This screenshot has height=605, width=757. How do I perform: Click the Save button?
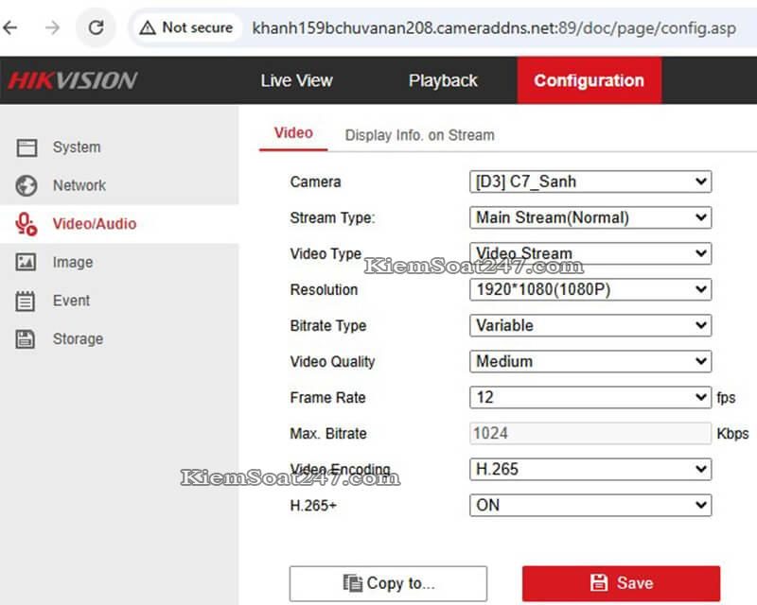click(x=621, y=583)
